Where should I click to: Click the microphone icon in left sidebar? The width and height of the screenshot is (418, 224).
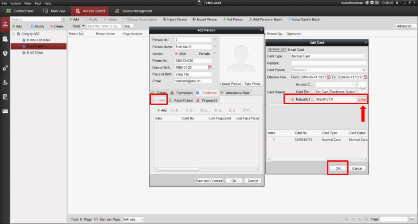(5, 82)
